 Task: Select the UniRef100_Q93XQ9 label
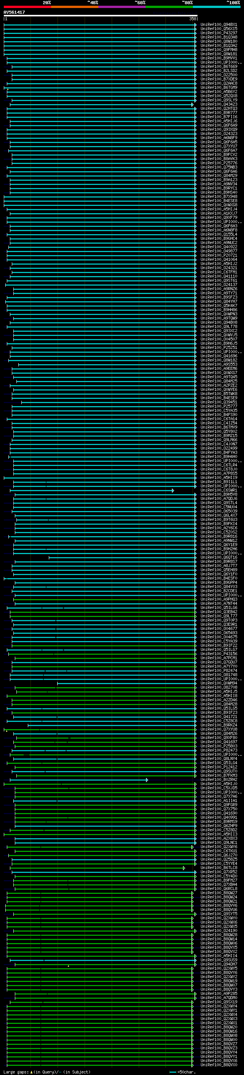click(x=218, y=129)
